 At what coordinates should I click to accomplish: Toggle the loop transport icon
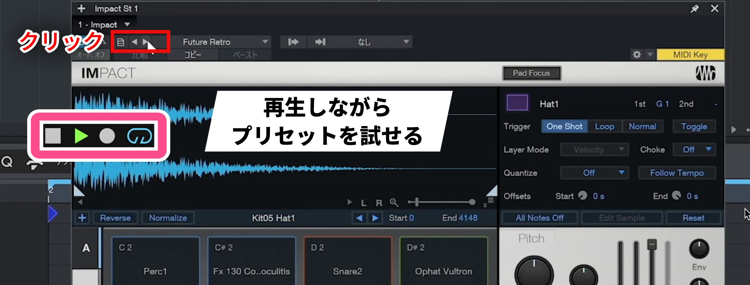[x=140, y=136]
